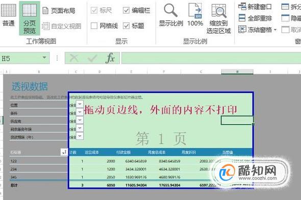
Task: Click Custom Views (自定义视图) button
Action: [61, 26]
